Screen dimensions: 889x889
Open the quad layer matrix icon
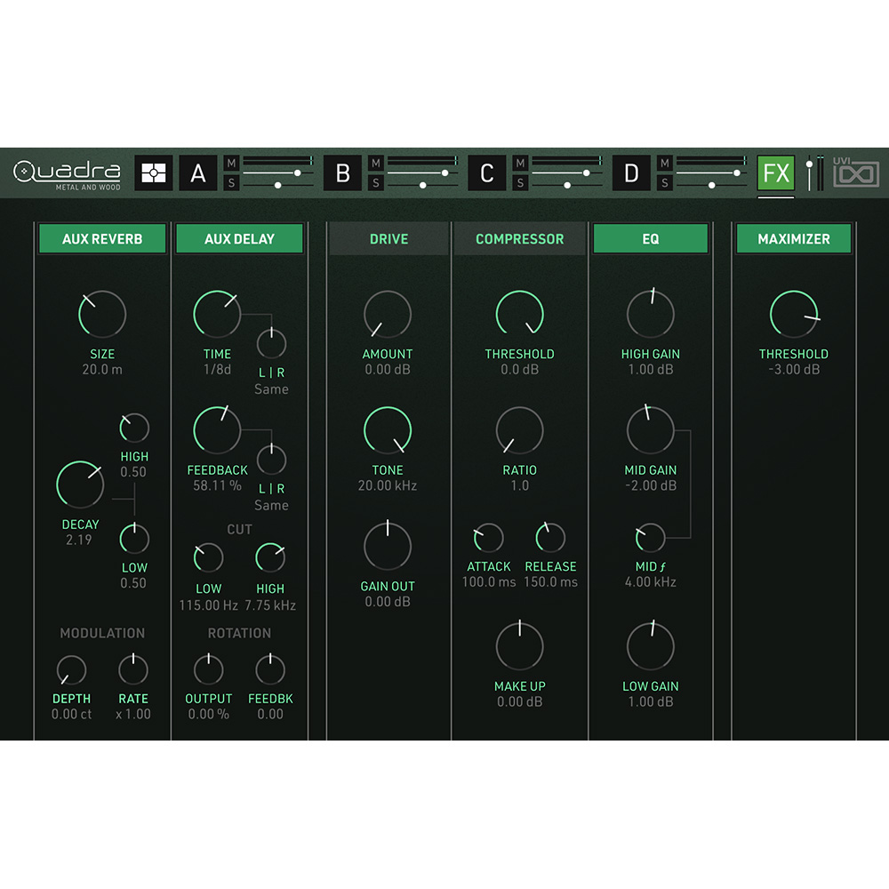click(x=156, y=172)
